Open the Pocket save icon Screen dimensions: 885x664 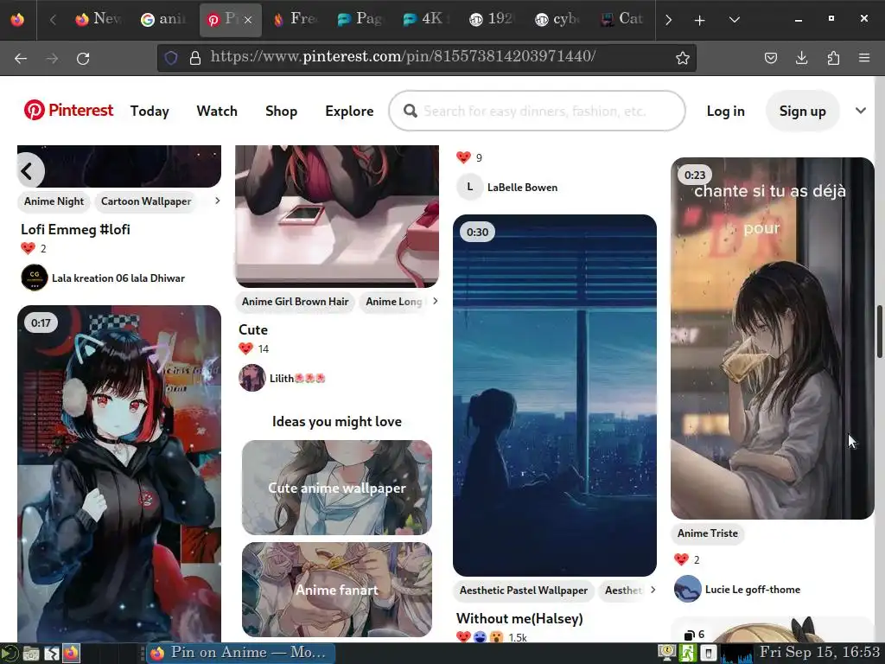(x=770, y=58)
